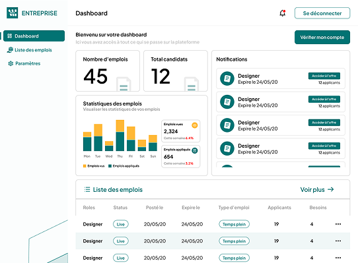
Task: Click the Status column header
Action: tap(120, 208)
